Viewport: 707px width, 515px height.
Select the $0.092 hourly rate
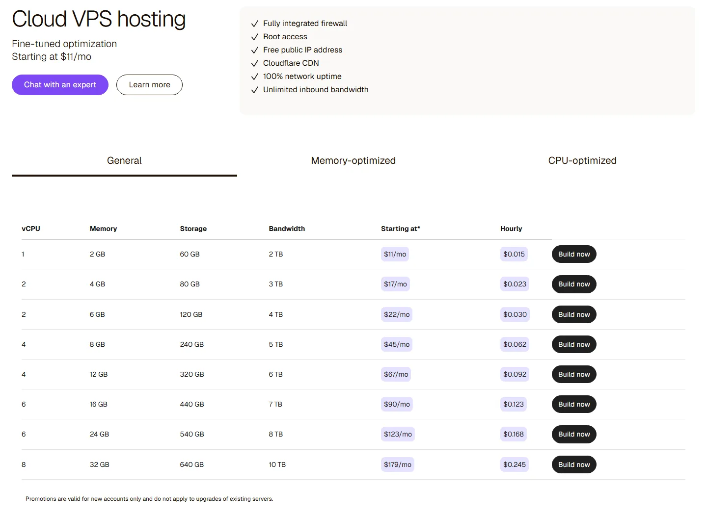(515, 374)
